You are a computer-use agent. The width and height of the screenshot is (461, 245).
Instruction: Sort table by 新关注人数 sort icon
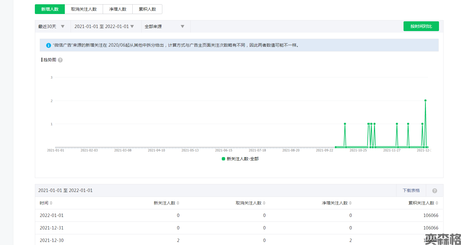[x=178, y=203]
